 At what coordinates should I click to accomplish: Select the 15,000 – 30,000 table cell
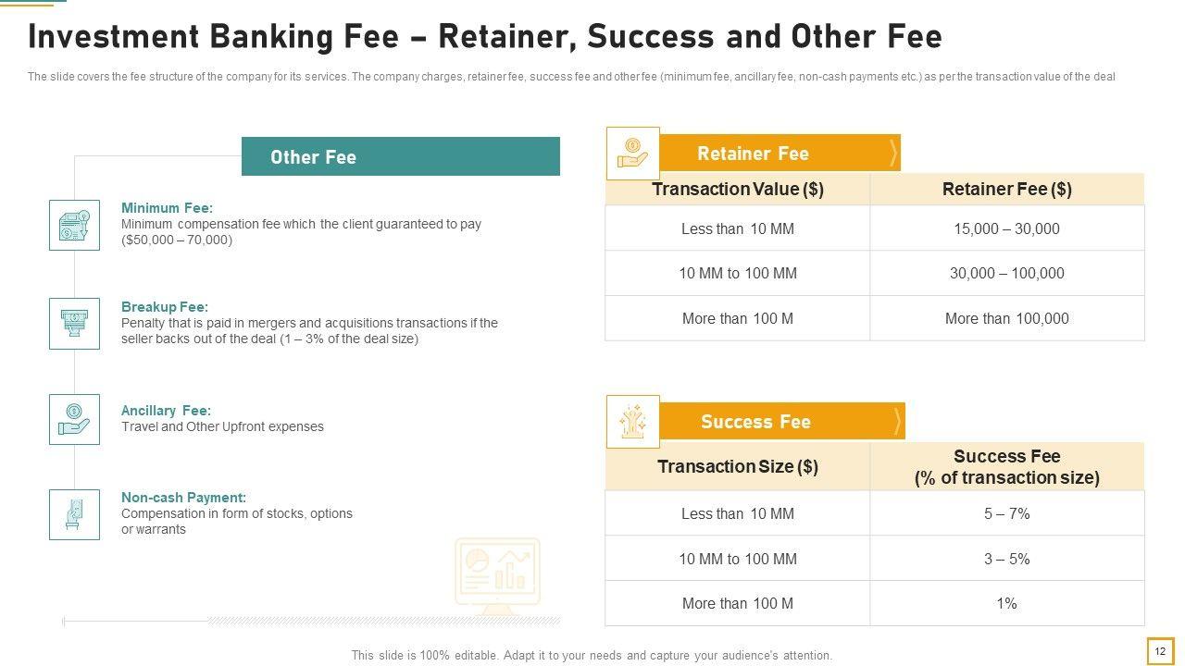pyautogui.click(x=1006, y=228)
